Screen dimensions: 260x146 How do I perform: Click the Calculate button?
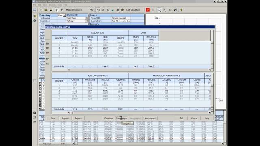[108, 118]
